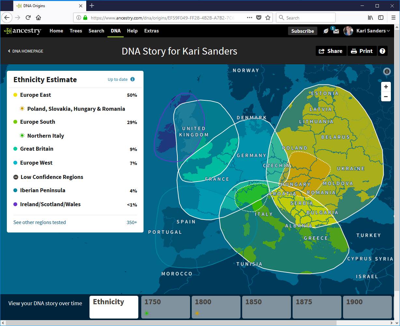
Task: Select the 1800 timeline period
Action: click(216, 307)
